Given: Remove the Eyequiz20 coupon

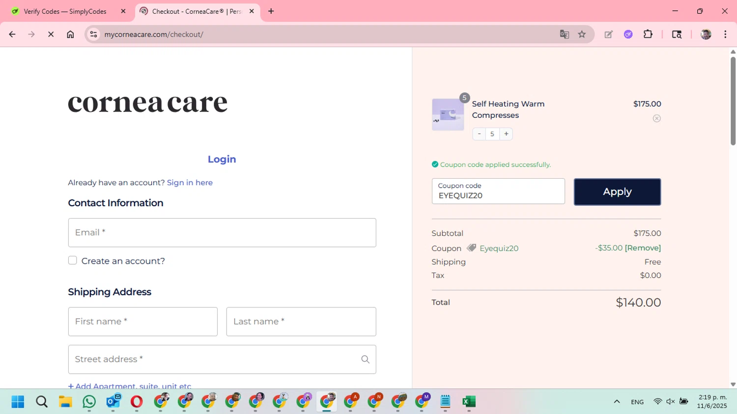Looking at the screenshot, I should [x=643, y=248].
